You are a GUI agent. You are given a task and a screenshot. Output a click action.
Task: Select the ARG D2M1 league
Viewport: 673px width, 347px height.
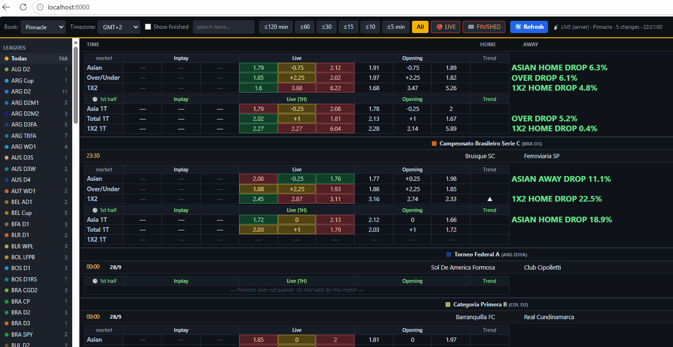click(x=36, y=102)
